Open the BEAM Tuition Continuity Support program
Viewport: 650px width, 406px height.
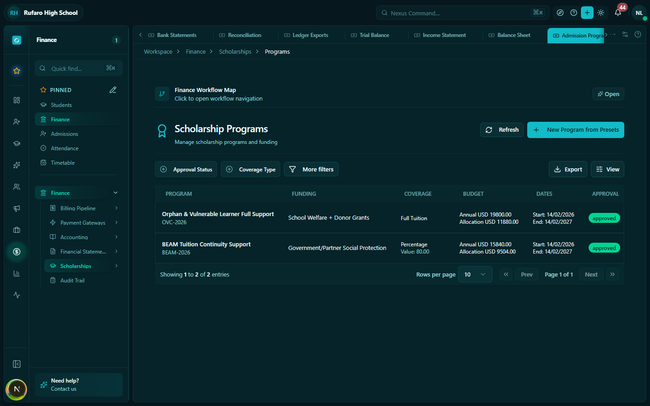click(x=206, y=244)
